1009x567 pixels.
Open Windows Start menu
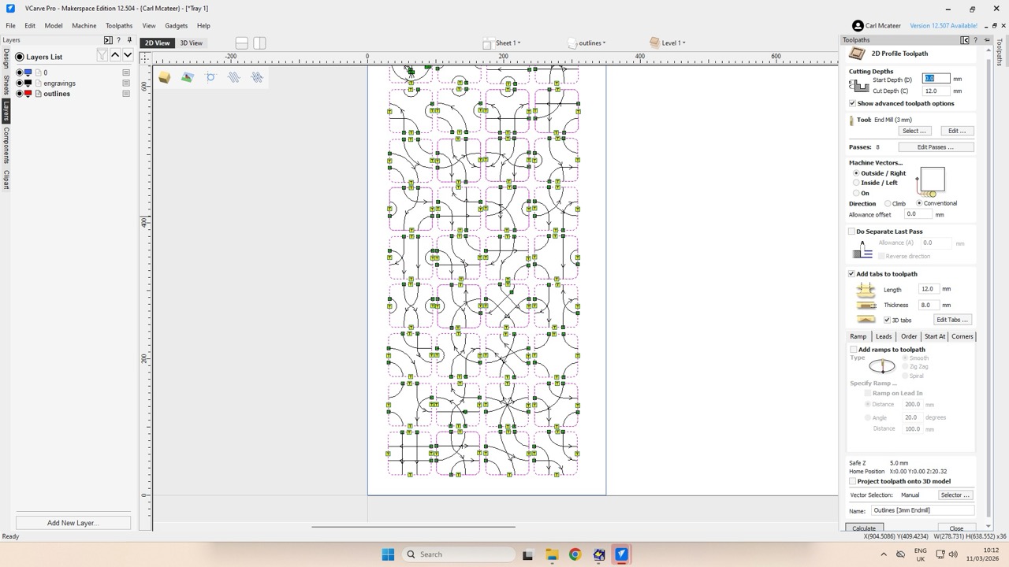(388, 554)
